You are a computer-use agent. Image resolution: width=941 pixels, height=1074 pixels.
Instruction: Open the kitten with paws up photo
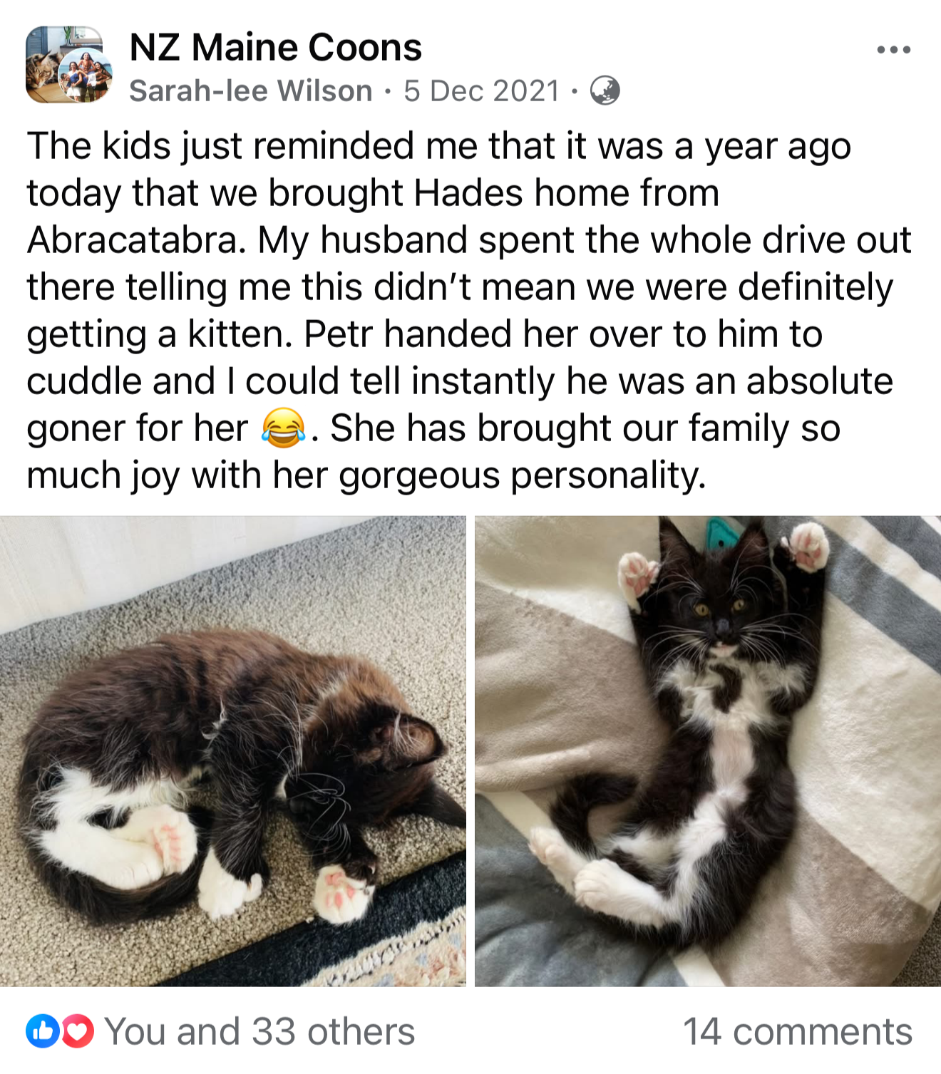click(708, 751)
